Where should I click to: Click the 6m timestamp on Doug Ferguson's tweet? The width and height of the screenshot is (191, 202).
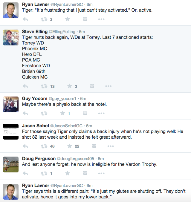(100, 158)
